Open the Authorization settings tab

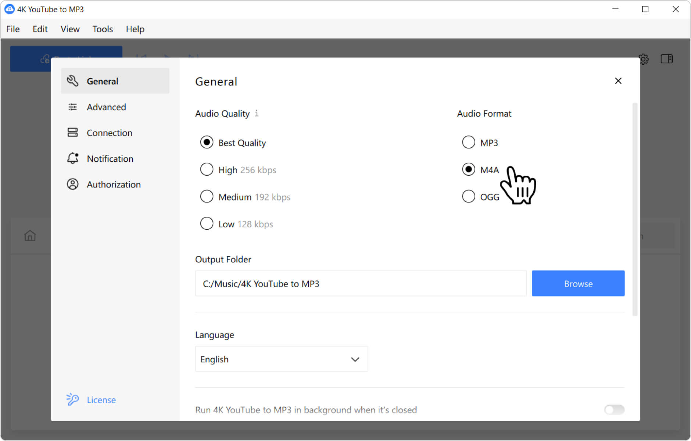click(x=115, y=184)
